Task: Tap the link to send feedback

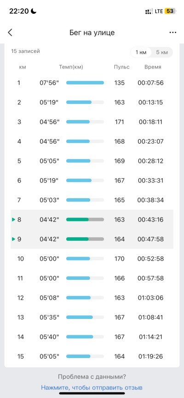Action: click(x=92, y=387)
